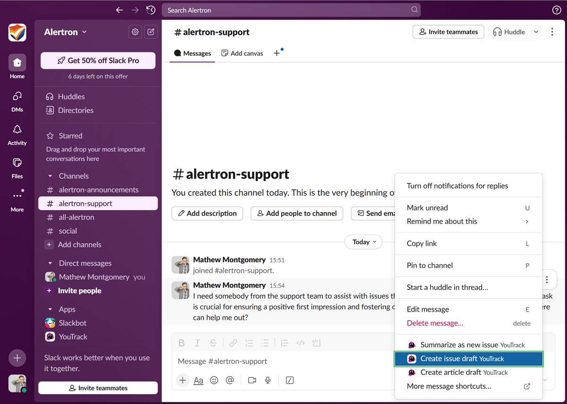Select Summarize as new issue YouTrack

468,345
